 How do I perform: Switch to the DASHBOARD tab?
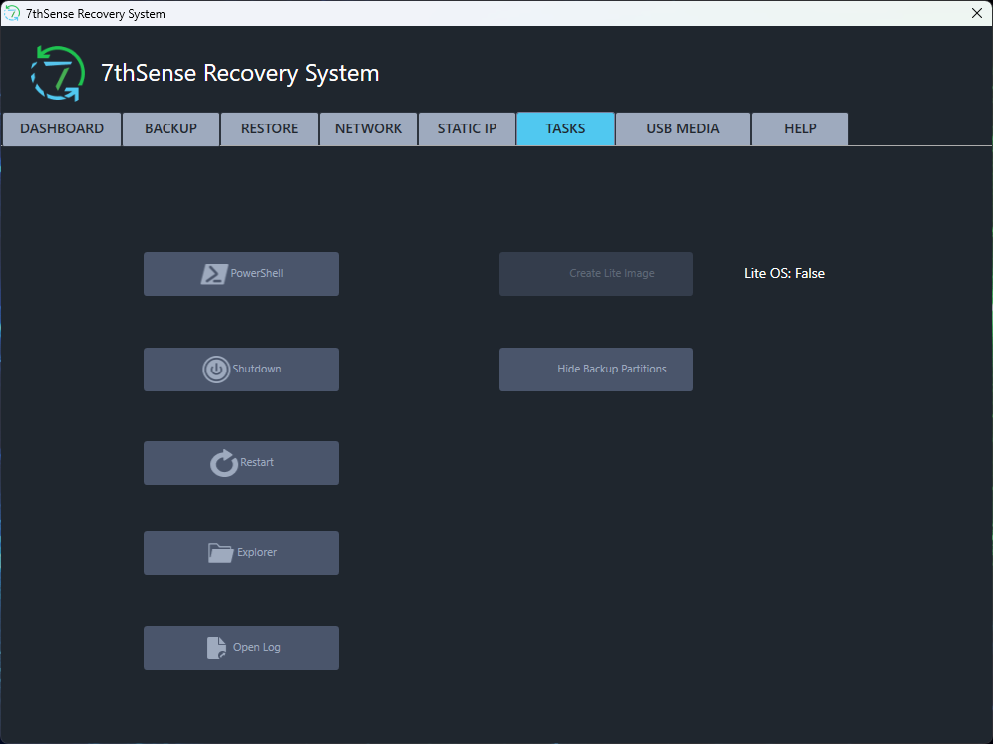coord(62,129)
